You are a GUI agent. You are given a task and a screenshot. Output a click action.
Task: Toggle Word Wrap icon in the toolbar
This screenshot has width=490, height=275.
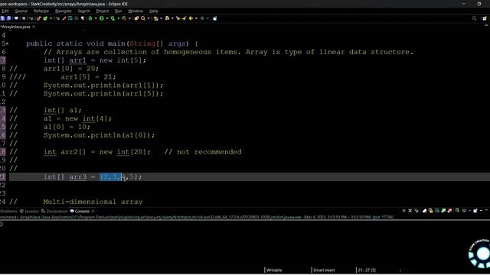click(70, 18)
